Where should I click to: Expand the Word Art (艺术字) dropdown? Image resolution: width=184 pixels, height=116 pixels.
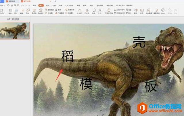[x=87, y=13]
